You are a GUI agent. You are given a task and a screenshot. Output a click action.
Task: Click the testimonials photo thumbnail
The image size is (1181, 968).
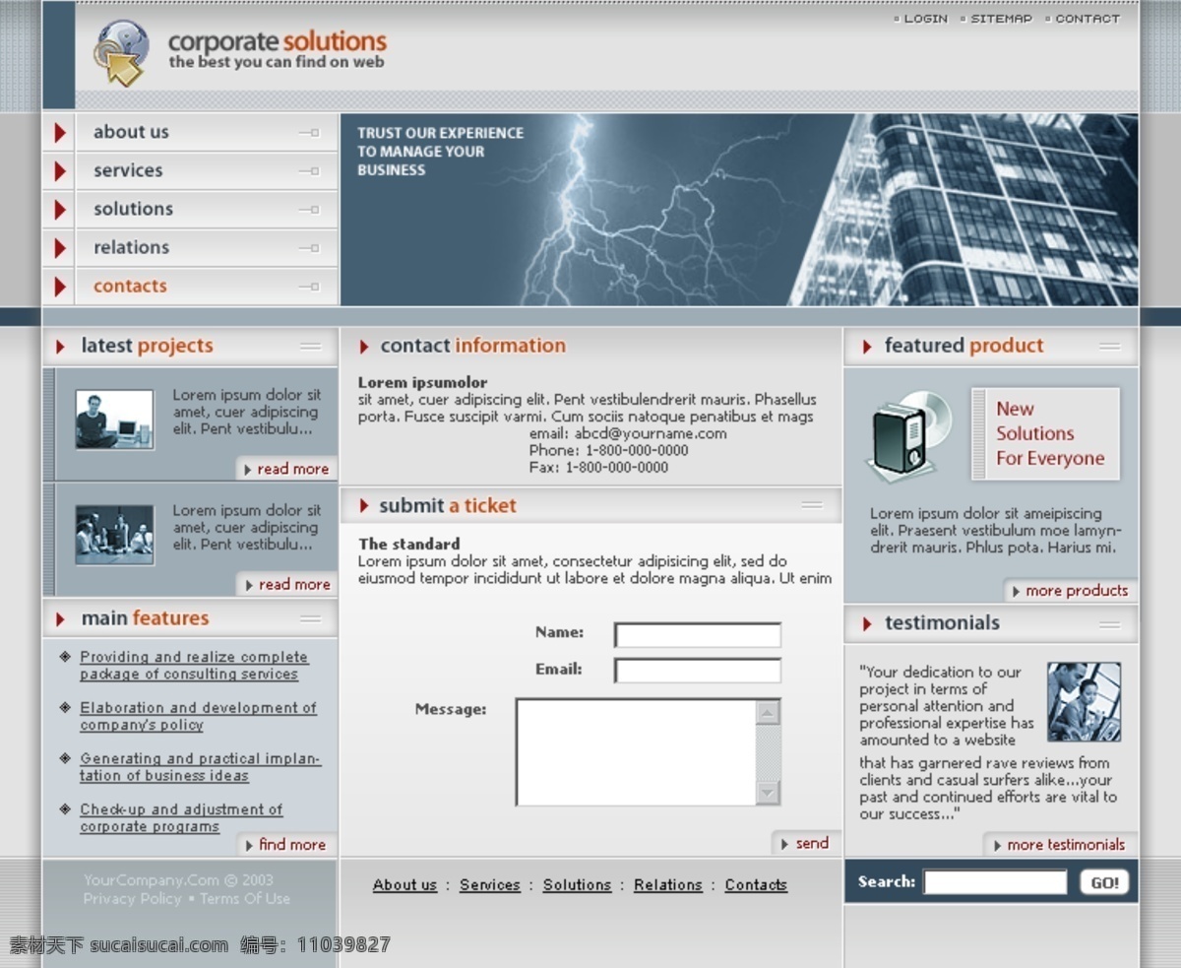point(1085,702)
